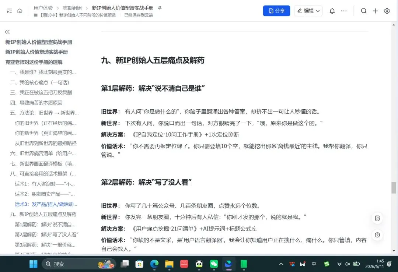Show hidden system tray icons
This screenshot has width=398, height=272.
[x=281, y=264]
